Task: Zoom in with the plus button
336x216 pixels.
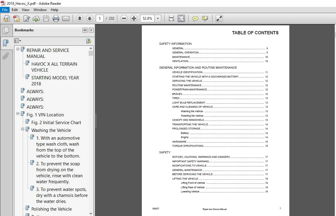Action: [134, 18]
